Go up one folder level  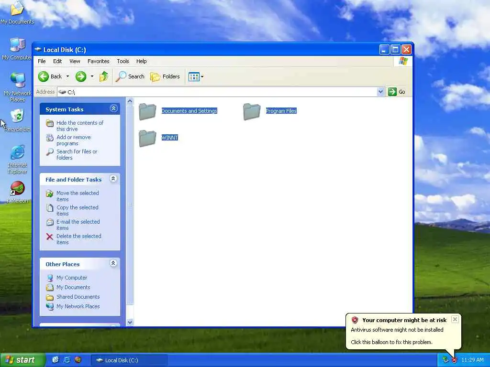[104, 76]
